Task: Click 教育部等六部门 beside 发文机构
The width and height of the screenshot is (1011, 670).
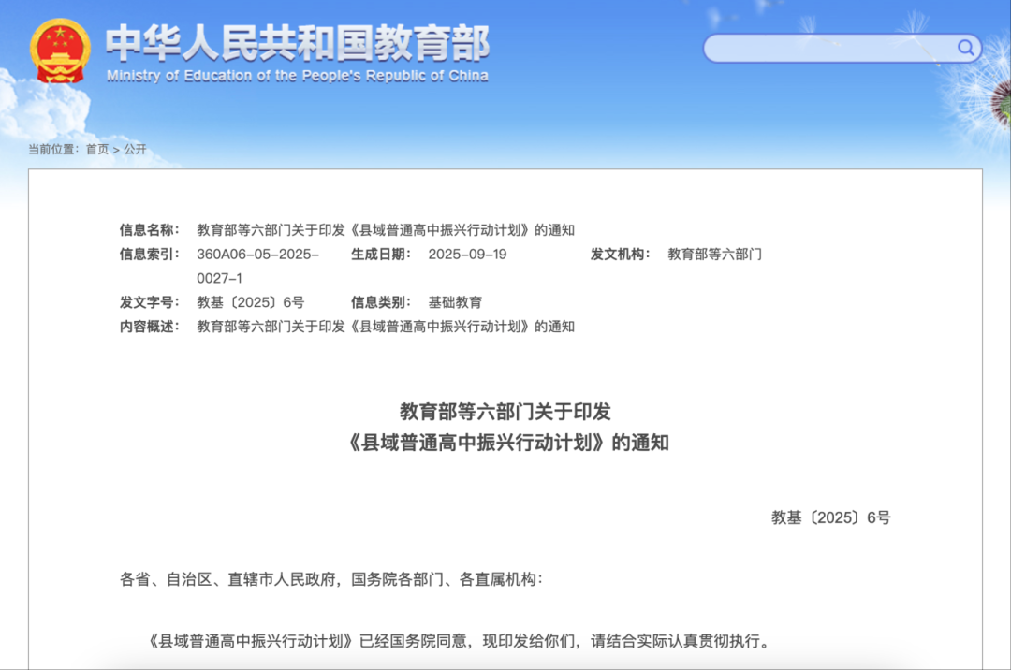Action: pos(714,254)
